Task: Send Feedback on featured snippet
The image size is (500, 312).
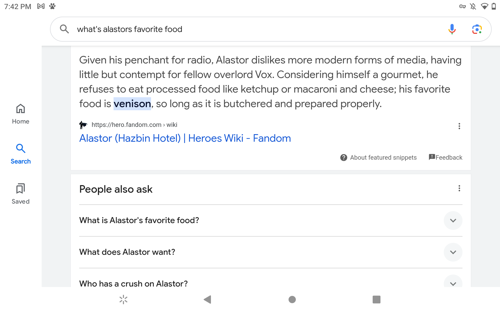Action: point(446,158)
